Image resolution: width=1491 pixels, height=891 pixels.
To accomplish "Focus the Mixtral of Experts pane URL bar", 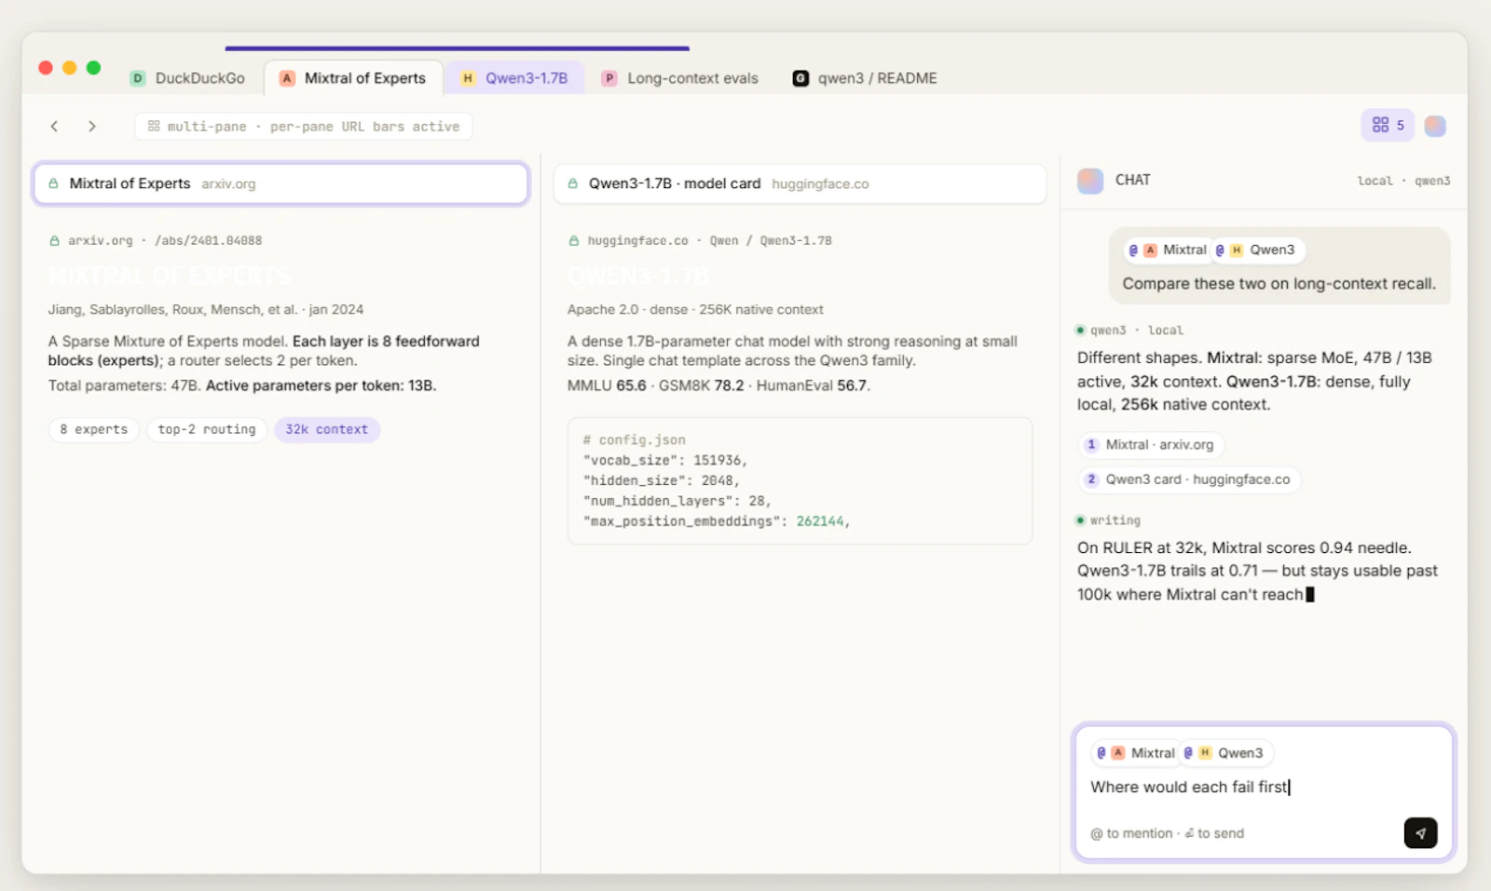I will (281, 184).
